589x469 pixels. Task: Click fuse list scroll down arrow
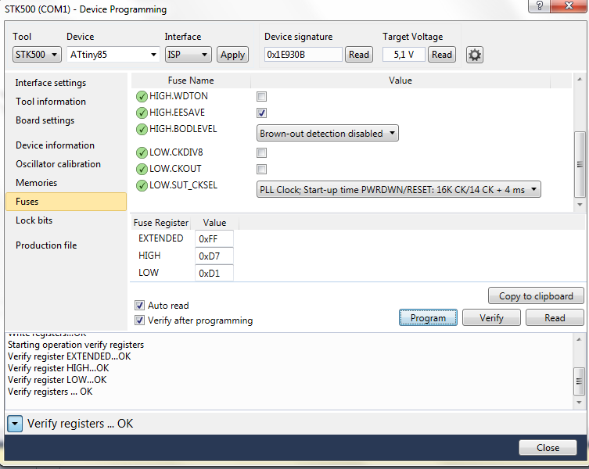coord(580,205)
